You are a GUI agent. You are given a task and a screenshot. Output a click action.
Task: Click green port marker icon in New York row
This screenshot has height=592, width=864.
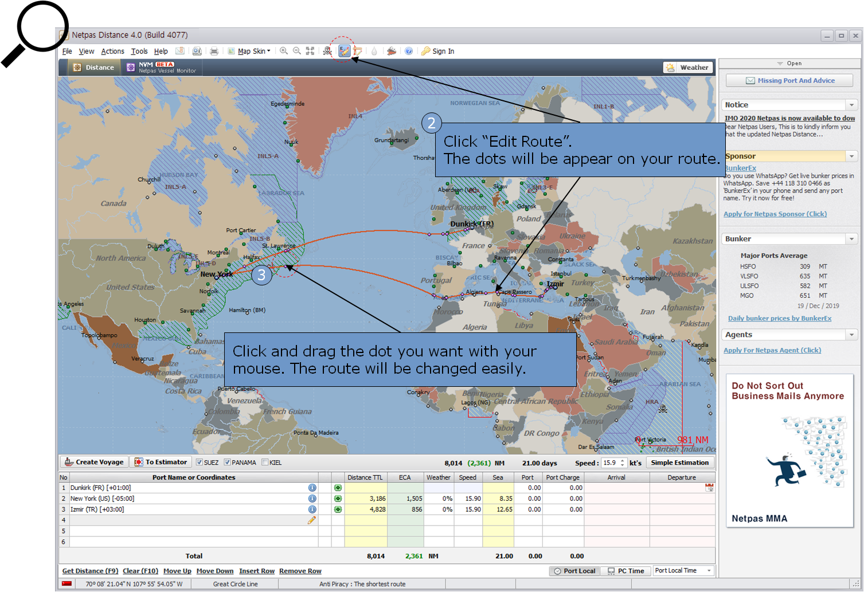pos(338,499)
